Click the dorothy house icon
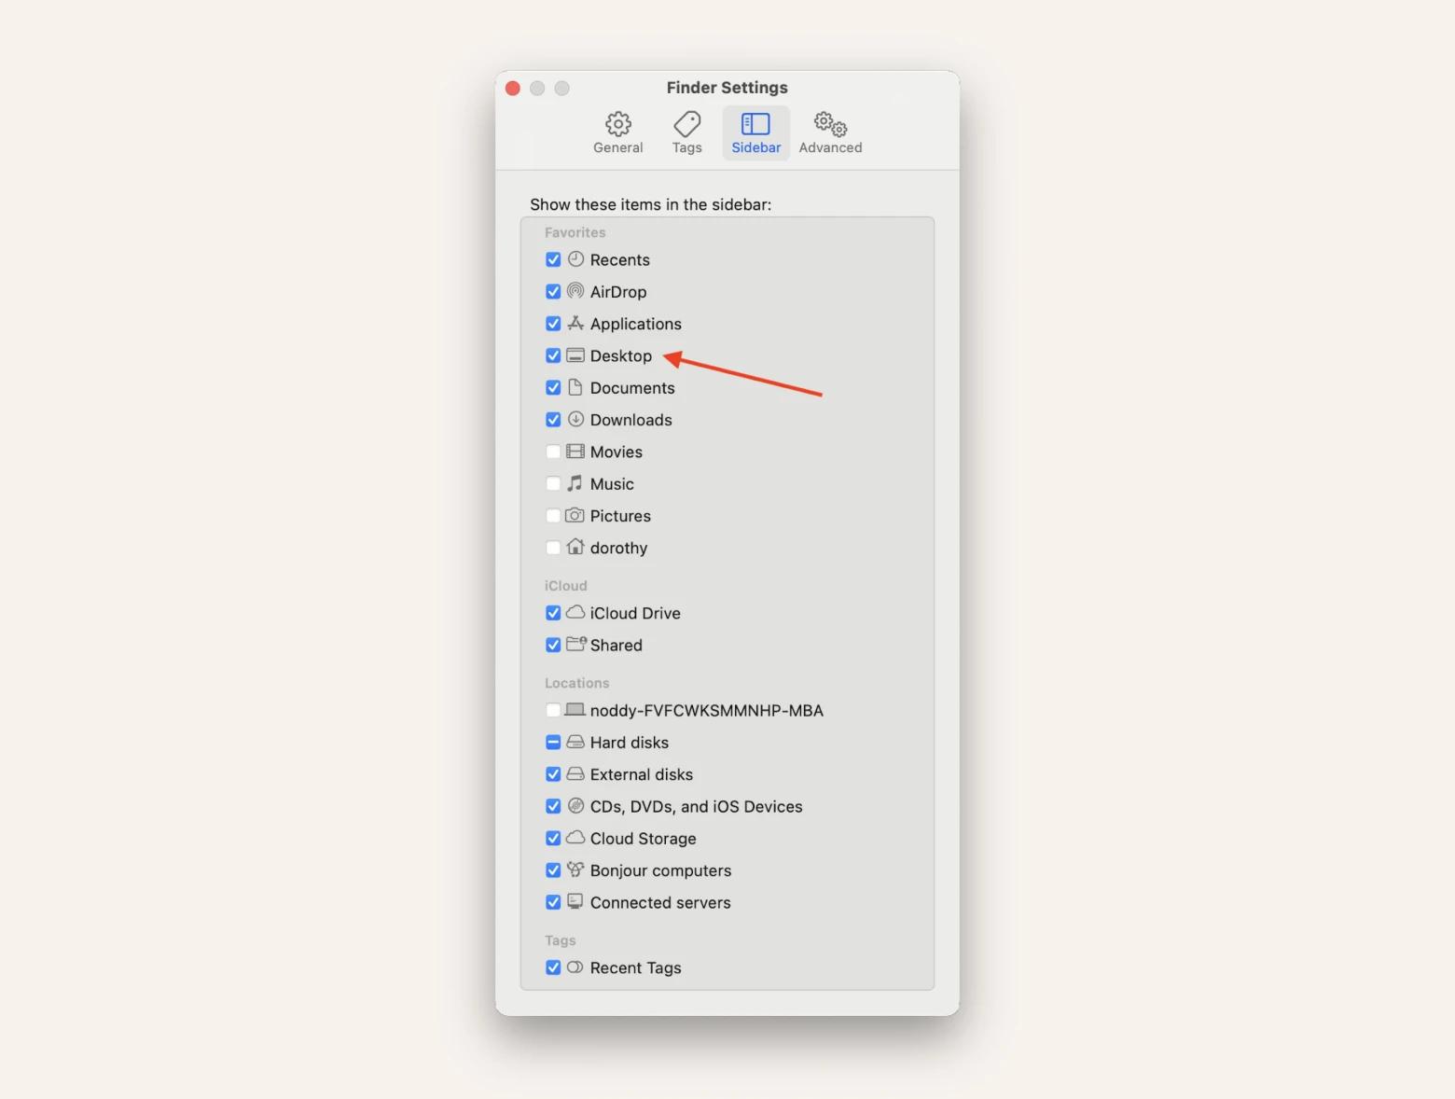 point(575,547)
